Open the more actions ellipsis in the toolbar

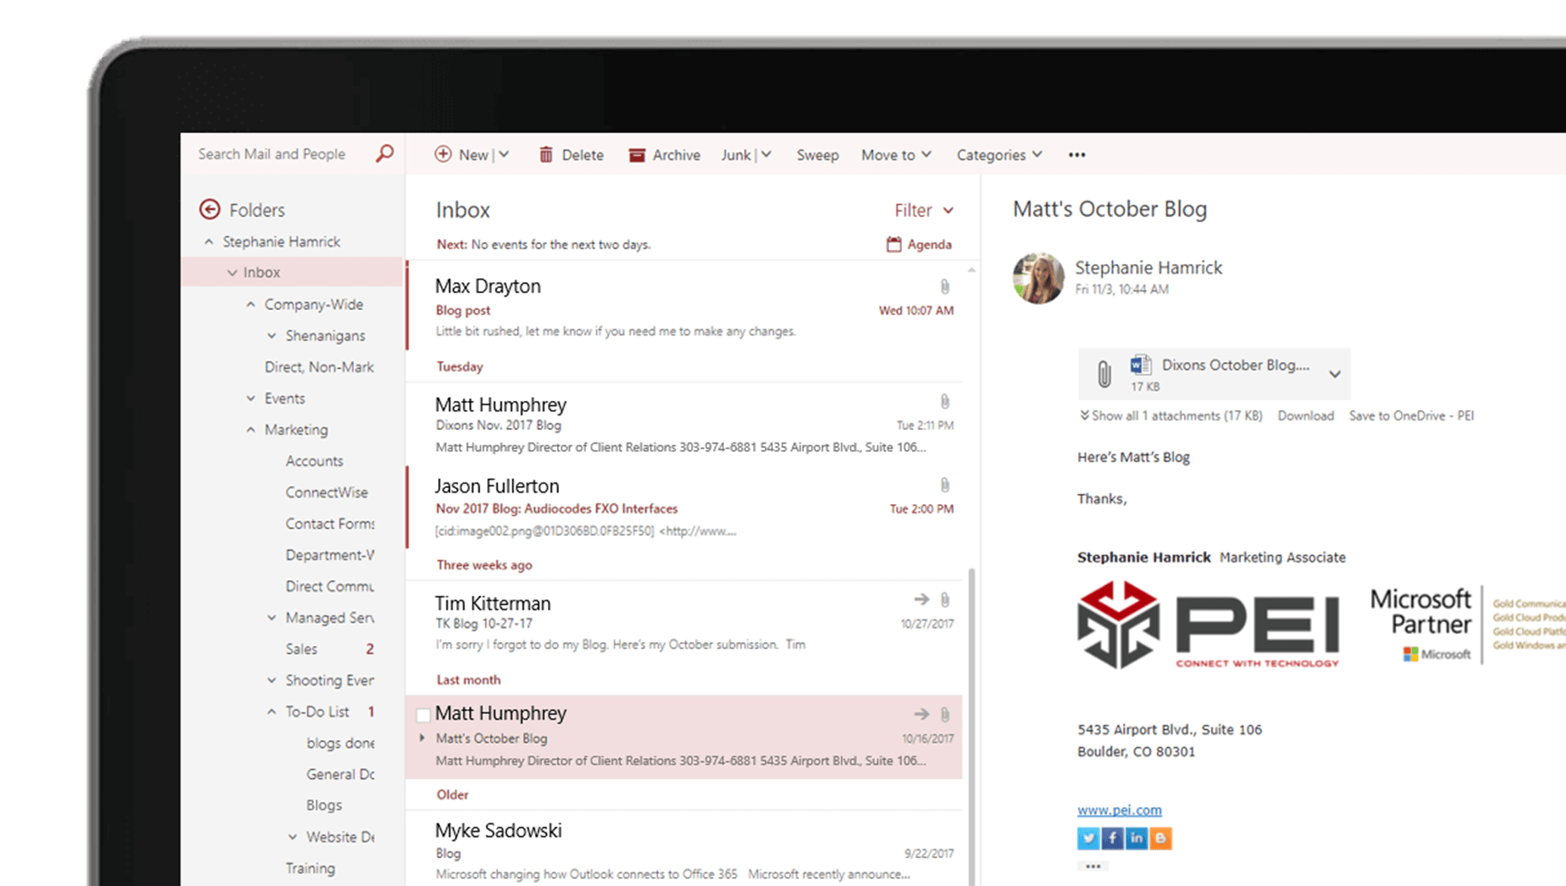tap(1077, 155)
